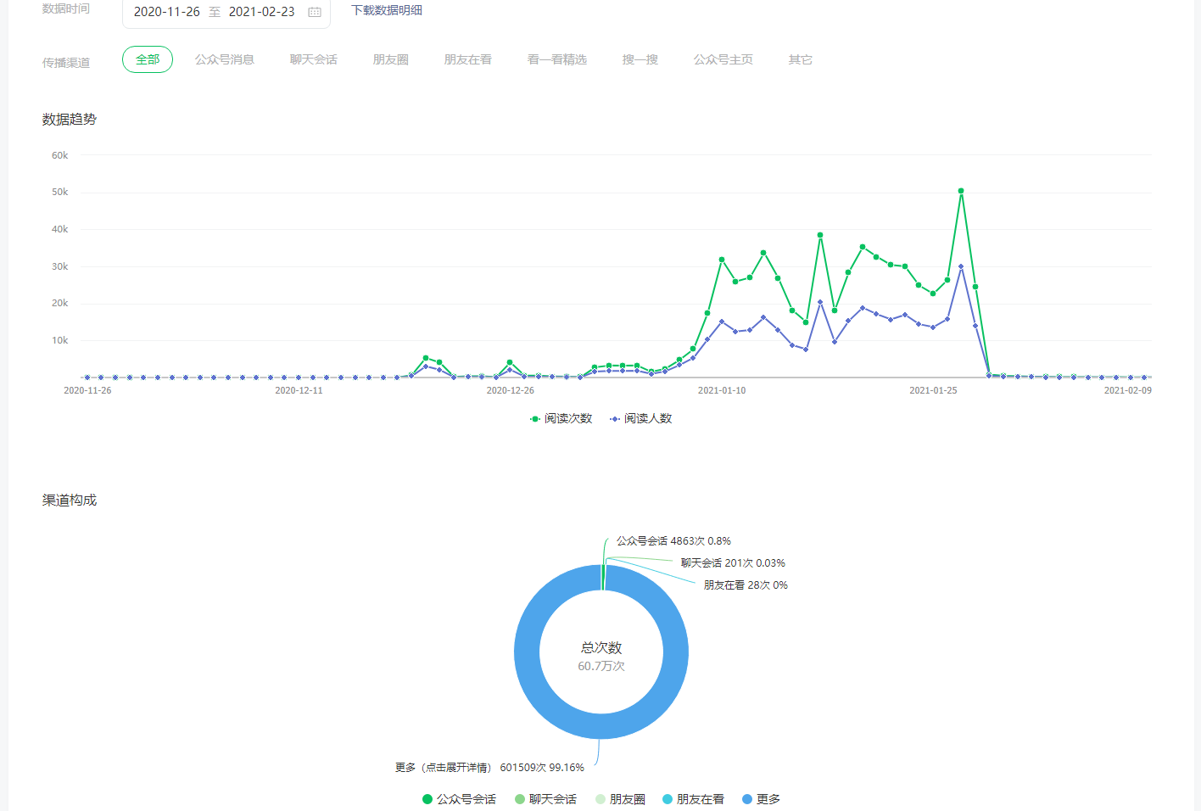Viewport: 1201px width, 811px height.
Task: Click the end date 2021-02-23 field
Action: pyautogui.click(x=262, y=12)
